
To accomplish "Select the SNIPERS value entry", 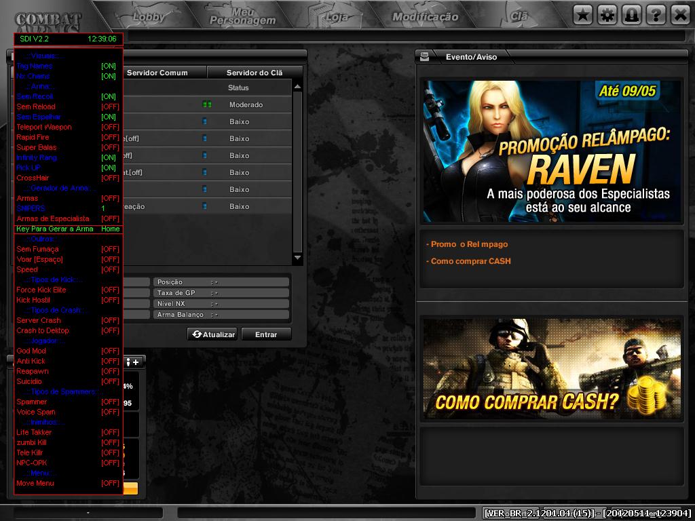I will pos(67,208).
